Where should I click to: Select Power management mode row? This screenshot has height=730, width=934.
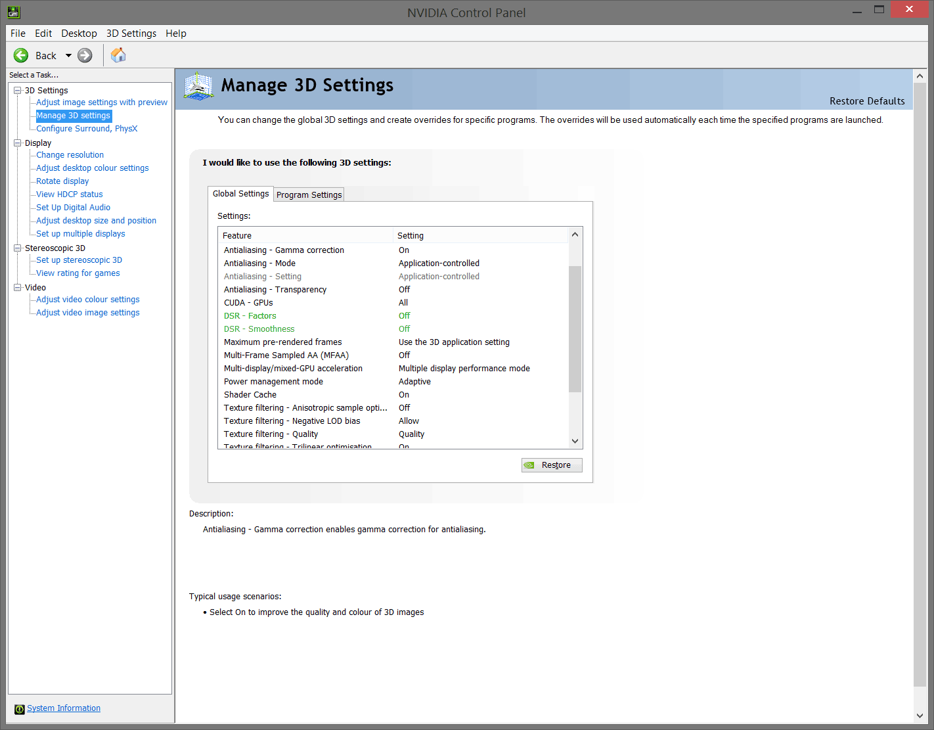(393, 382)
